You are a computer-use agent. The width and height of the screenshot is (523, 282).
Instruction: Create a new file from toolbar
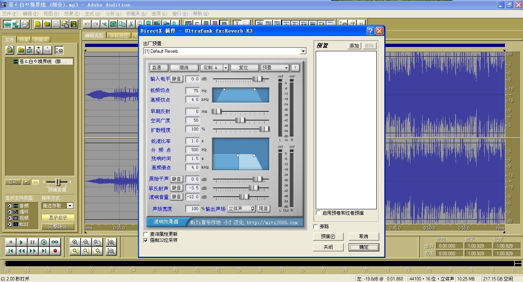(38, 24)
